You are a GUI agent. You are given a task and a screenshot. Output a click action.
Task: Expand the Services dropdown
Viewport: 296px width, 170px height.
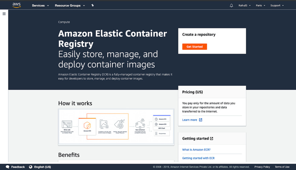point(40,6)
